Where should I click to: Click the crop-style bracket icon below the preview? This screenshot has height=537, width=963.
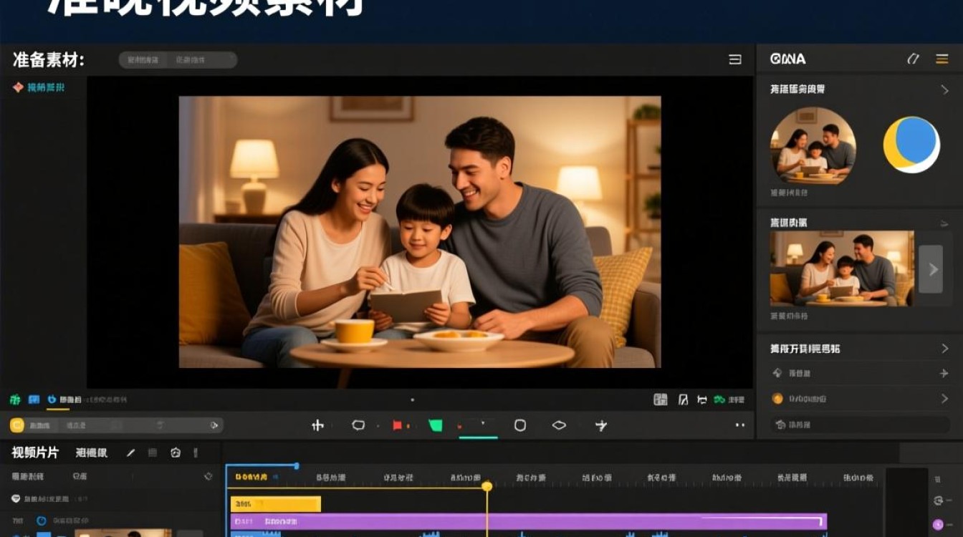[x=702, y=400]
